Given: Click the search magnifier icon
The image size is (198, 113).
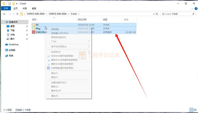Looking at the screenshot, I should 193,14.
